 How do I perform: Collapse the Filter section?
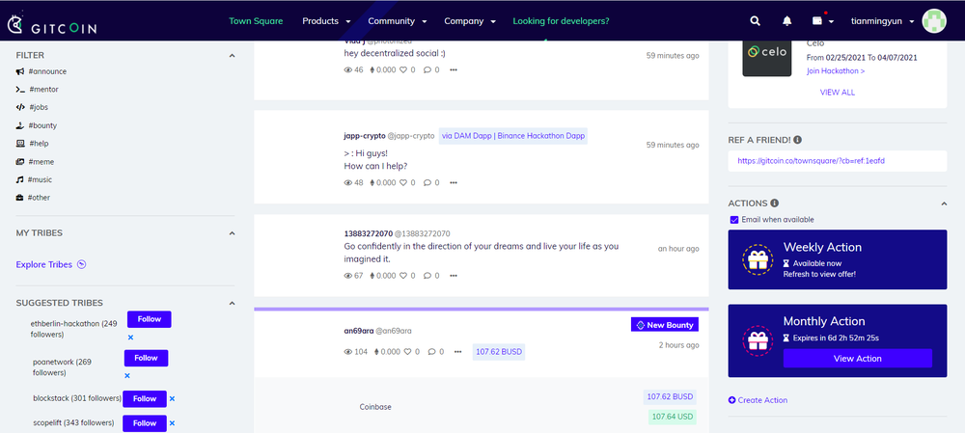point(232,55)
